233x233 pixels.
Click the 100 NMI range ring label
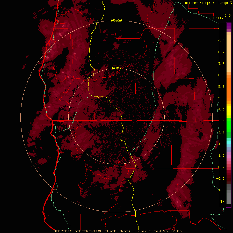[116, 20]
